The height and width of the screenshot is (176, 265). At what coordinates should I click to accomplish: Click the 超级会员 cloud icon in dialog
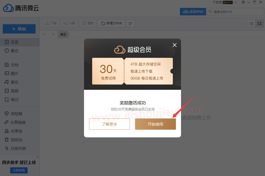click(x=120, y=50)
